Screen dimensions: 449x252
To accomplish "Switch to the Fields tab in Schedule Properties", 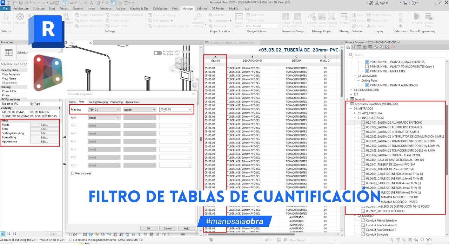I will pyautogui.click(x=72, y=102).
